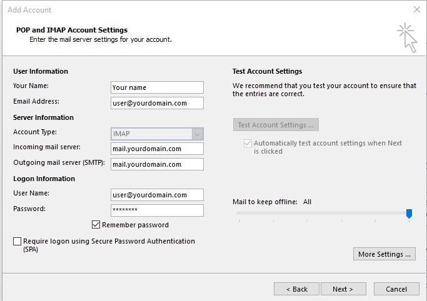Viewport: 427px width, 301px height.
Task: Close the Add Account dialog
Action: coord(416,9)
